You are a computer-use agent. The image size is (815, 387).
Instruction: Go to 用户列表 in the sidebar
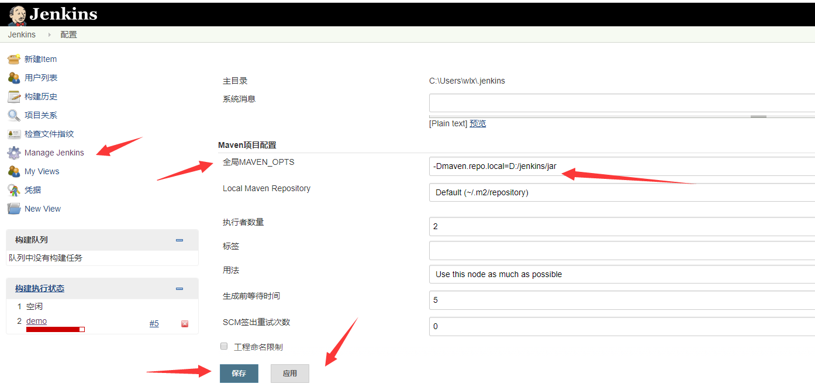(41, 78)
